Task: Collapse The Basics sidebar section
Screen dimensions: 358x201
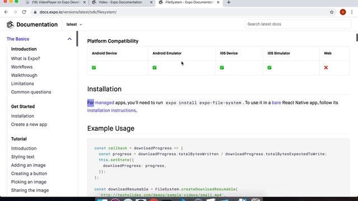Action: pyautogui.click(x=69, y=39)
